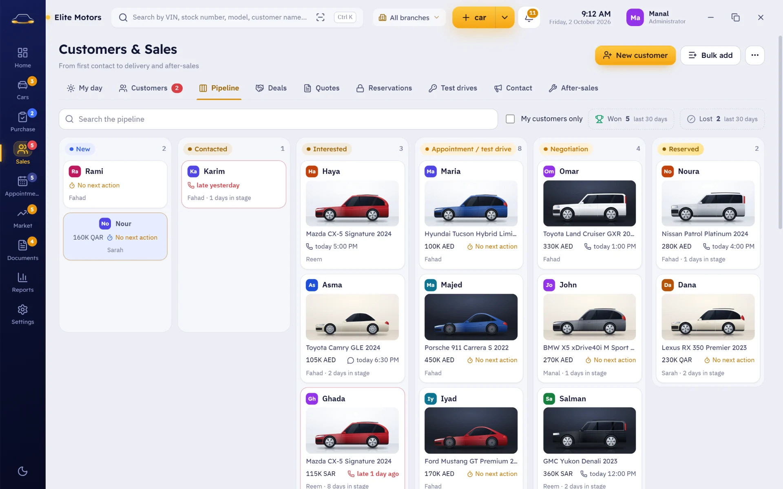Open Appointments in the sidebar
Viewport: 783px width, 489px height.
(22, 186)
